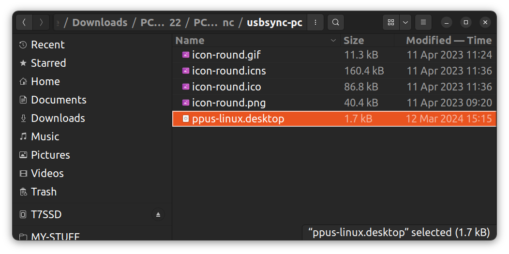Open the Trash location
Viewport: 509px width, 254px height.
(44, 192)
